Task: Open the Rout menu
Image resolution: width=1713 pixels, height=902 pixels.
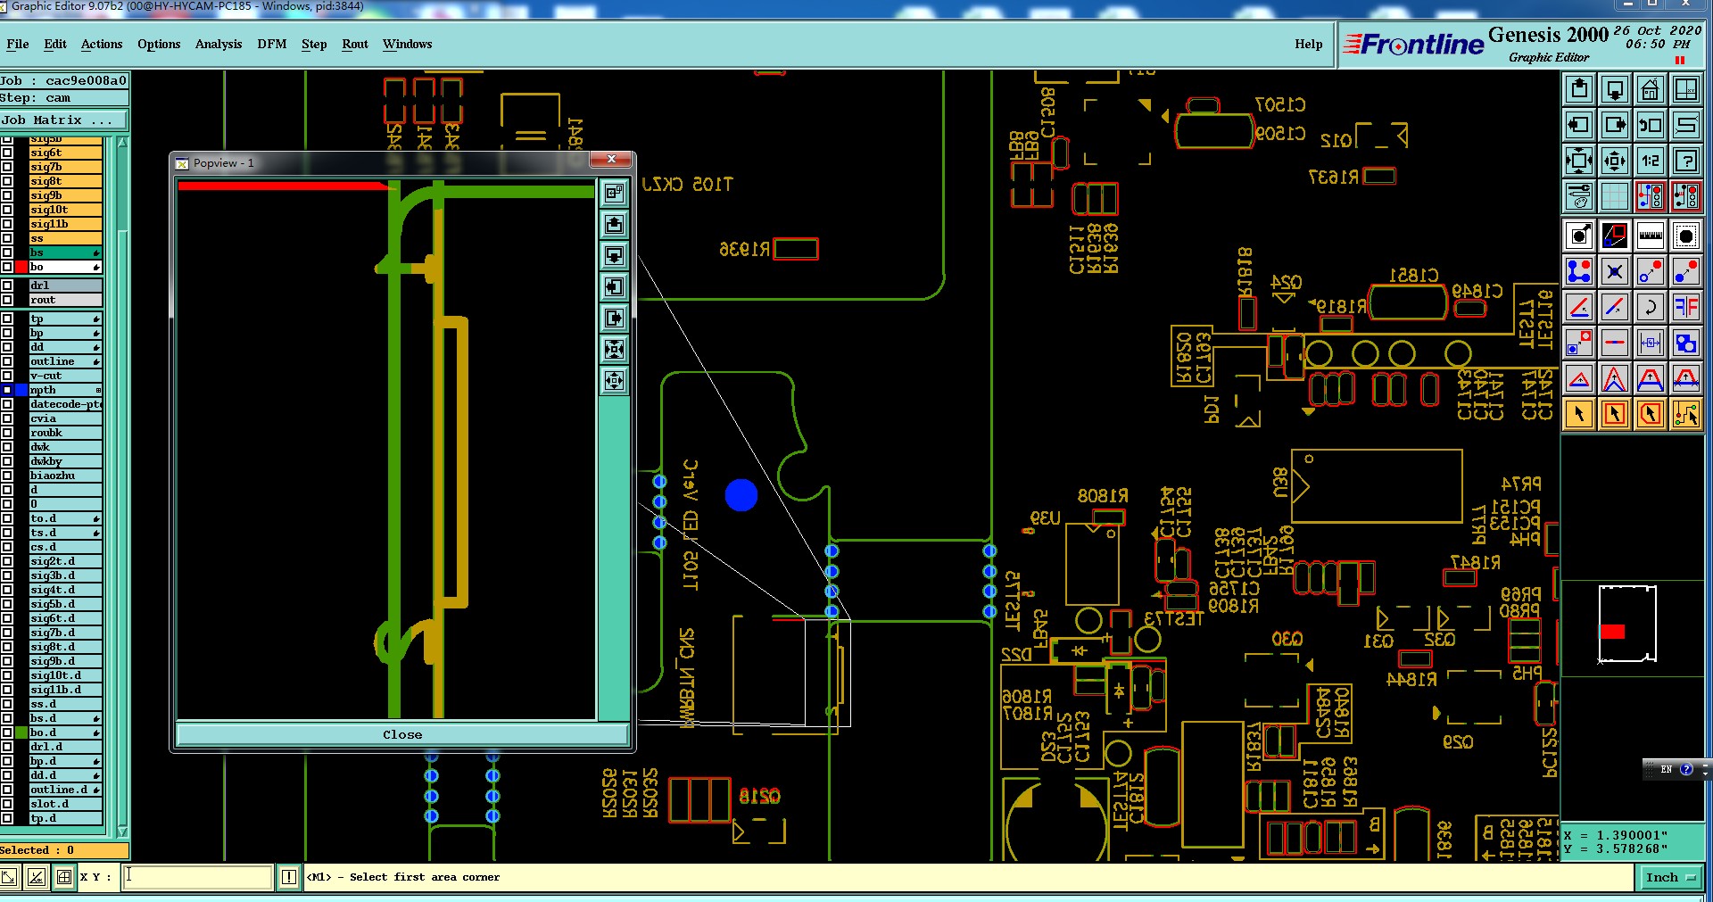Action: pyautogui.click(x=355, y=44)
